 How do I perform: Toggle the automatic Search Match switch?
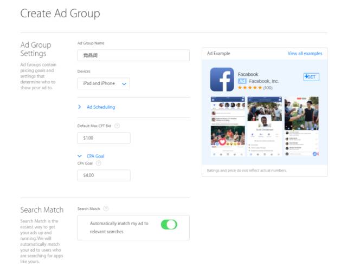click(x=169, y=225)
